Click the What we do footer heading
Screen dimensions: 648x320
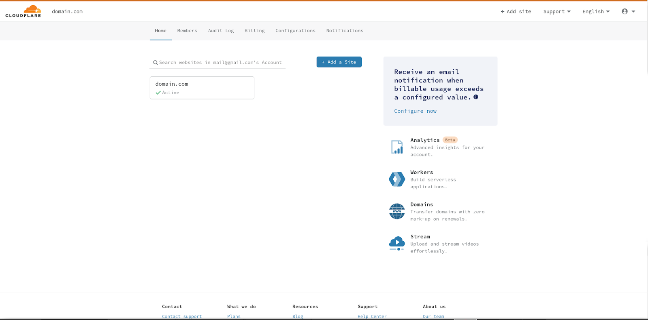click(x=241, y=307)
